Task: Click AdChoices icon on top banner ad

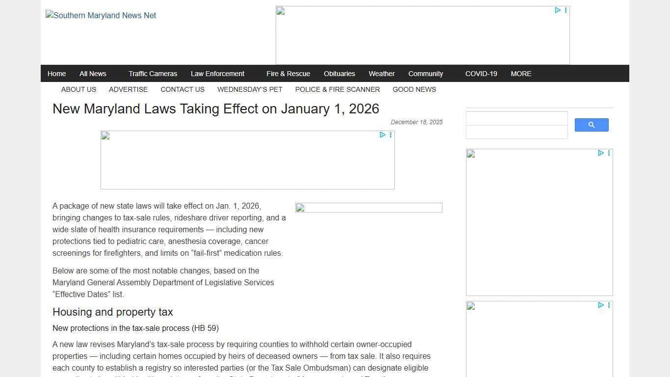Action: tap(558, 10)
